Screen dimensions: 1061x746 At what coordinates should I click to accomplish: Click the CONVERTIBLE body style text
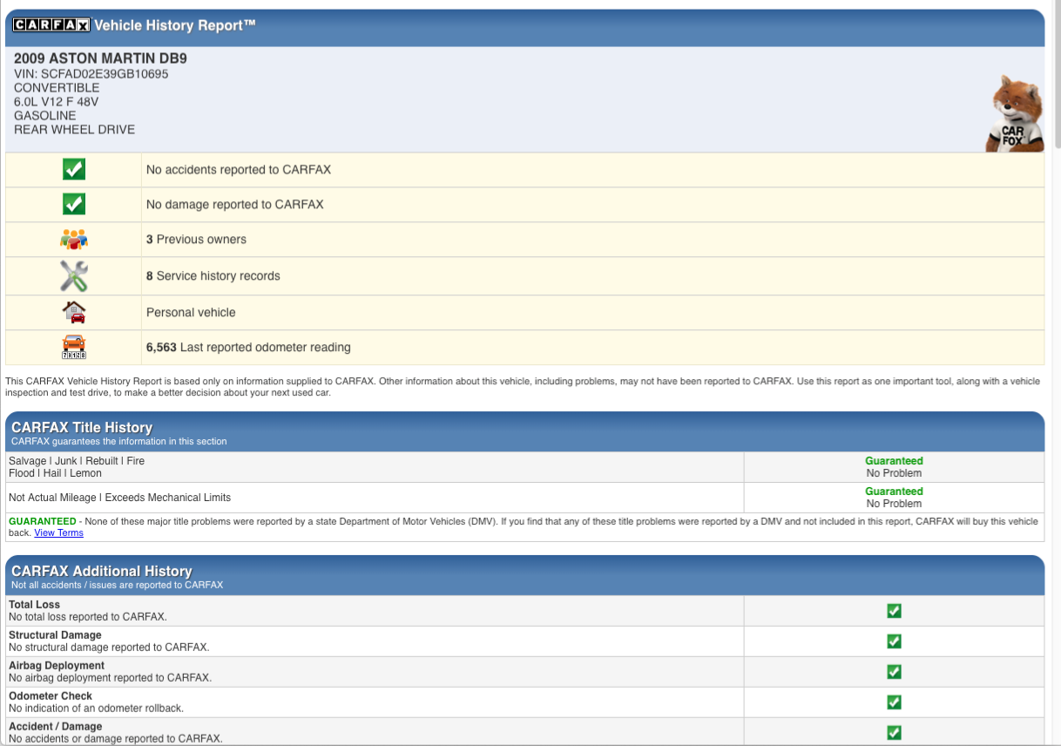click(x=57, y=88)
